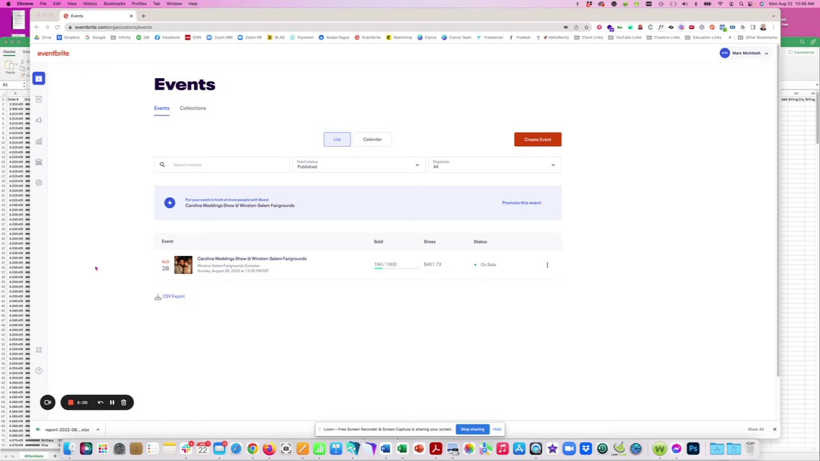
Task: Open the YouTube Links bookmark folder
Action: (x=625, y=37)
